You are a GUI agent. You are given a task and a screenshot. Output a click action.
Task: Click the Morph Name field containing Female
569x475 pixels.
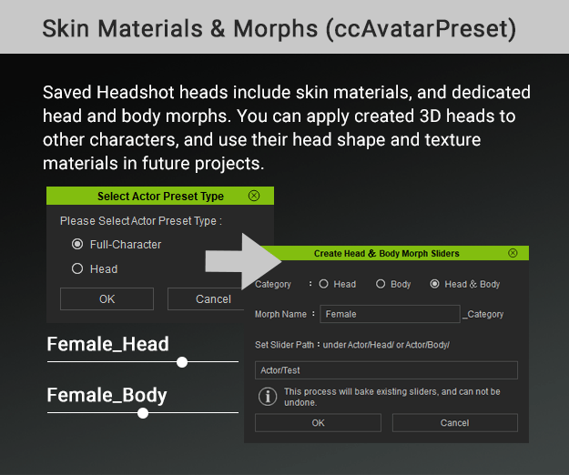pyautogui.click(x=390, y=314)
